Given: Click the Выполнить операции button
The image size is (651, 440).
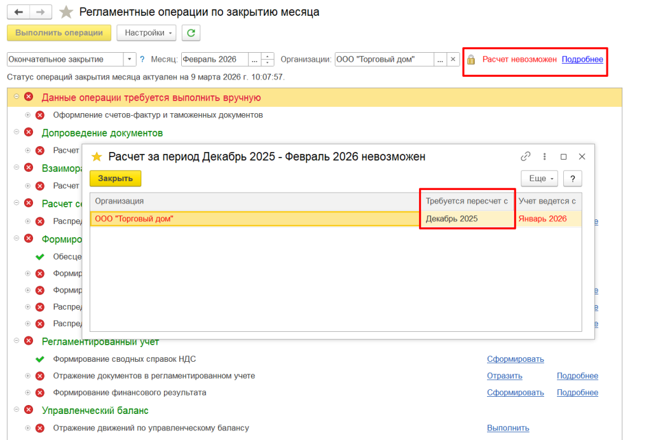Looking at the screenshot, I should click(x=59, y=32).
